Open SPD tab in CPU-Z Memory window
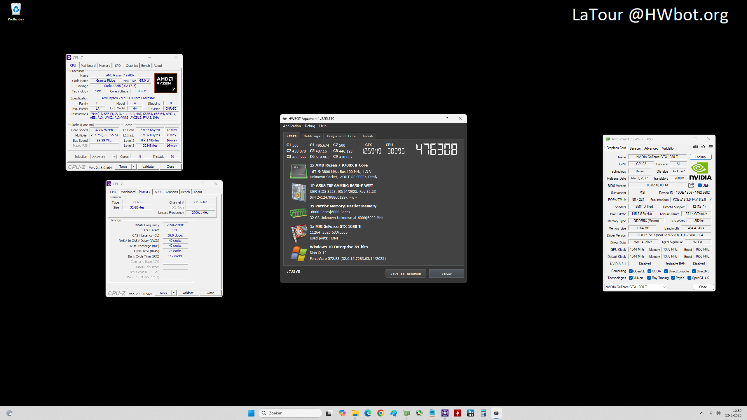 click(158, 192)
